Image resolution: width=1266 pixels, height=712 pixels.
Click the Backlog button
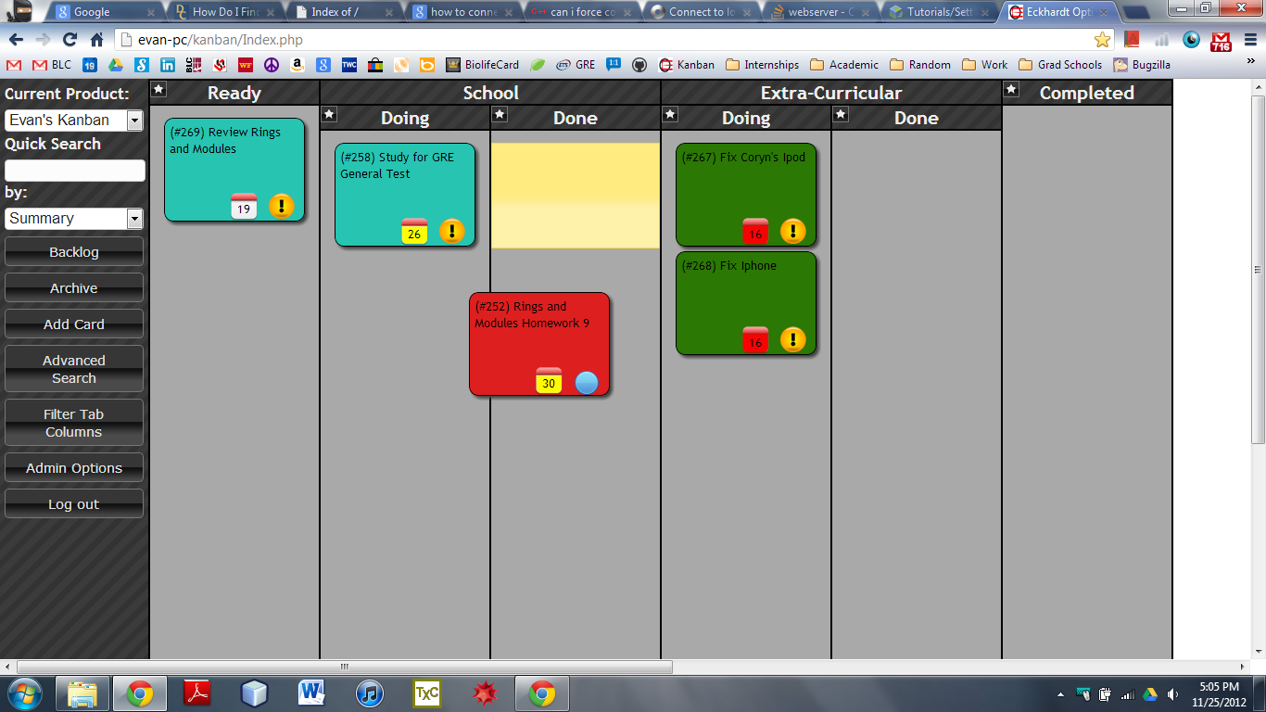74,252
